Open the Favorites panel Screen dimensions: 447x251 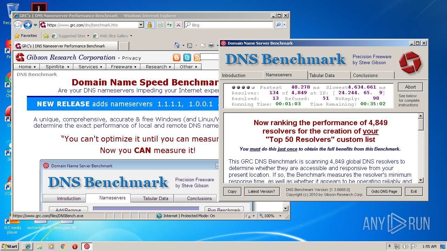click(x=25, y=36)
